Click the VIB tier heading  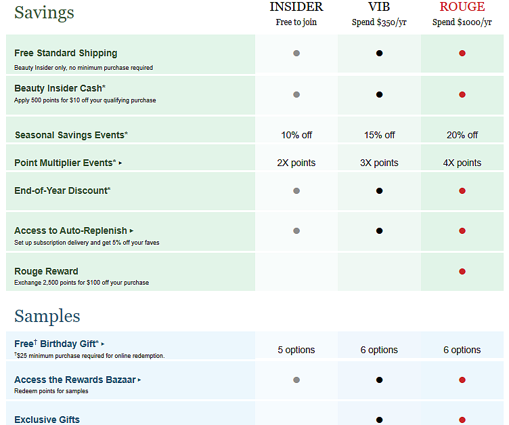[379, 7]
